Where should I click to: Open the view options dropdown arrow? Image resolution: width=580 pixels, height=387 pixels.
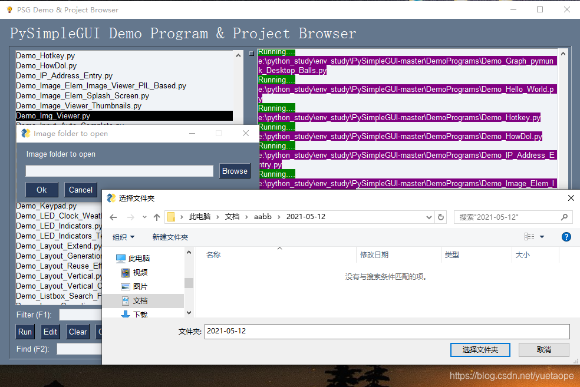[x=542, y=237]
